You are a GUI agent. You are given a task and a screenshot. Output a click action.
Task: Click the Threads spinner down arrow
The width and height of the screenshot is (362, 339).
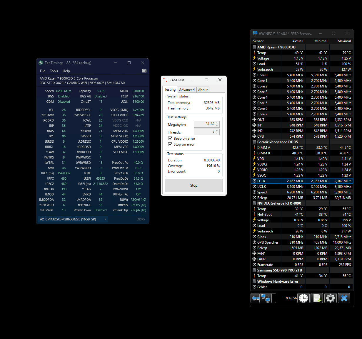click(x=217, y=133)
